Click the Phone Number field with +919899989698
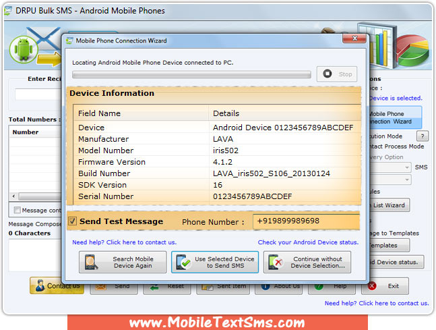 tap(306, 221)
